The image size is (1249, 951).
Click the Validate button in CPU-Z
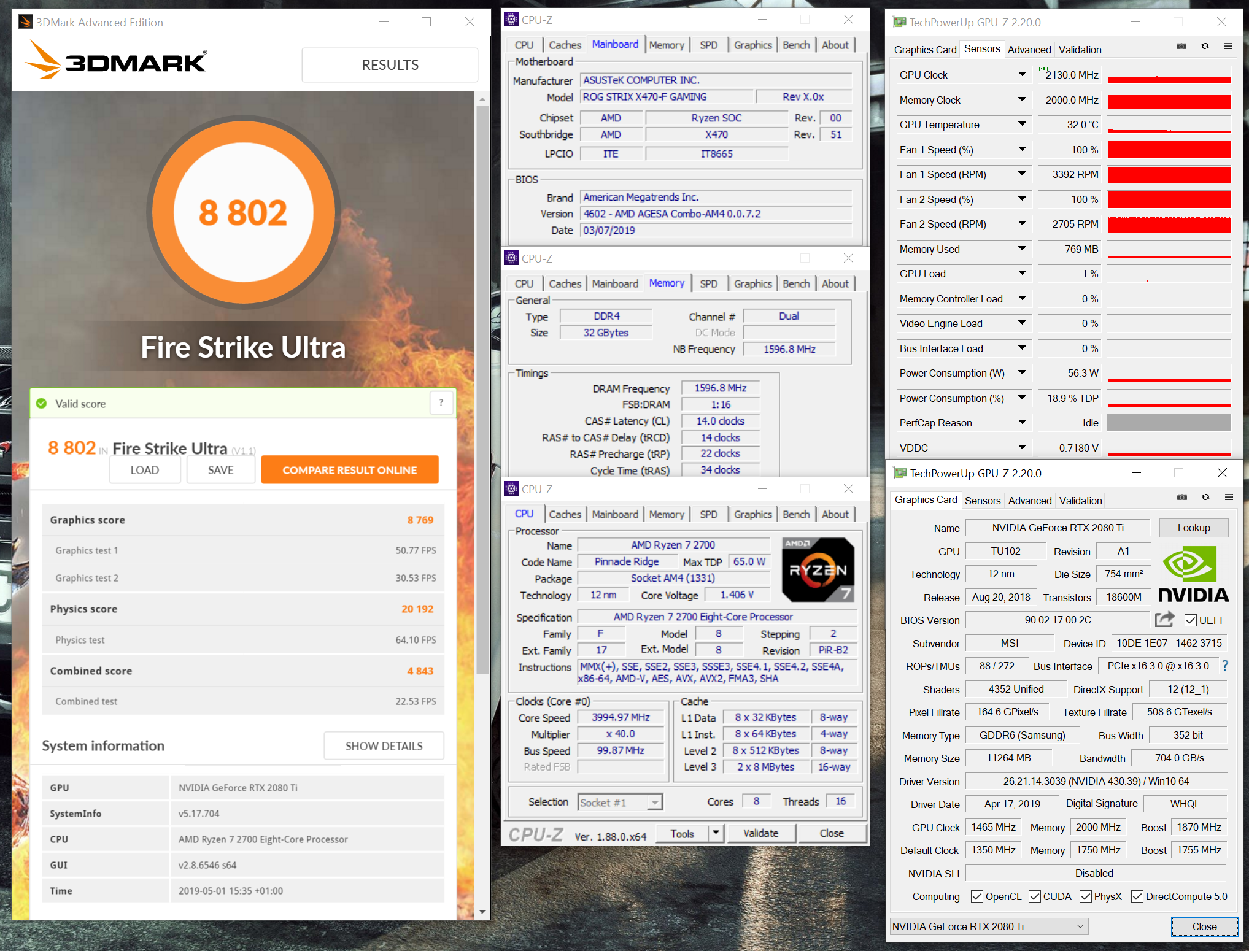tap(760, 833)
